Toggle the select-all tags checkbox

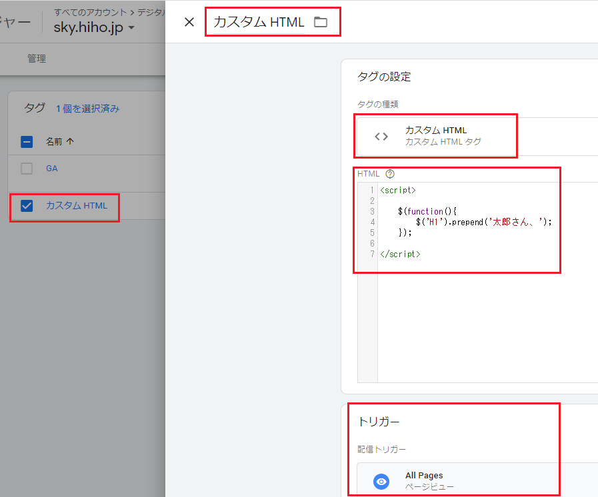[x=27, y=141]
